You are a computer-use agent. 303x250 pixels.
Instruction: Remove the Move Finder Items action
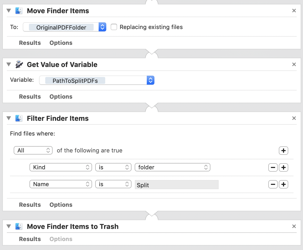[294, 11]
